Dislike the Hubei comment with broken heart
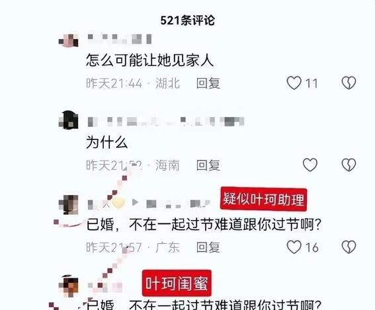Image resolution: width=375 pixels, height=310 pixels. click(349, 83)
